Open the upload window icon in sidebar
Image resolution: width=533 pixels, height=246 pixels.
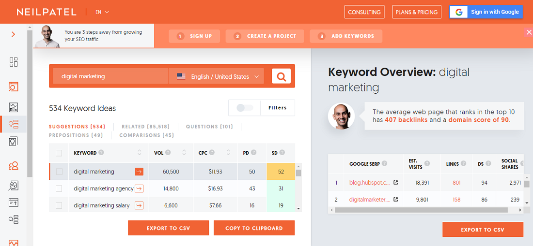tap(13, 203)
